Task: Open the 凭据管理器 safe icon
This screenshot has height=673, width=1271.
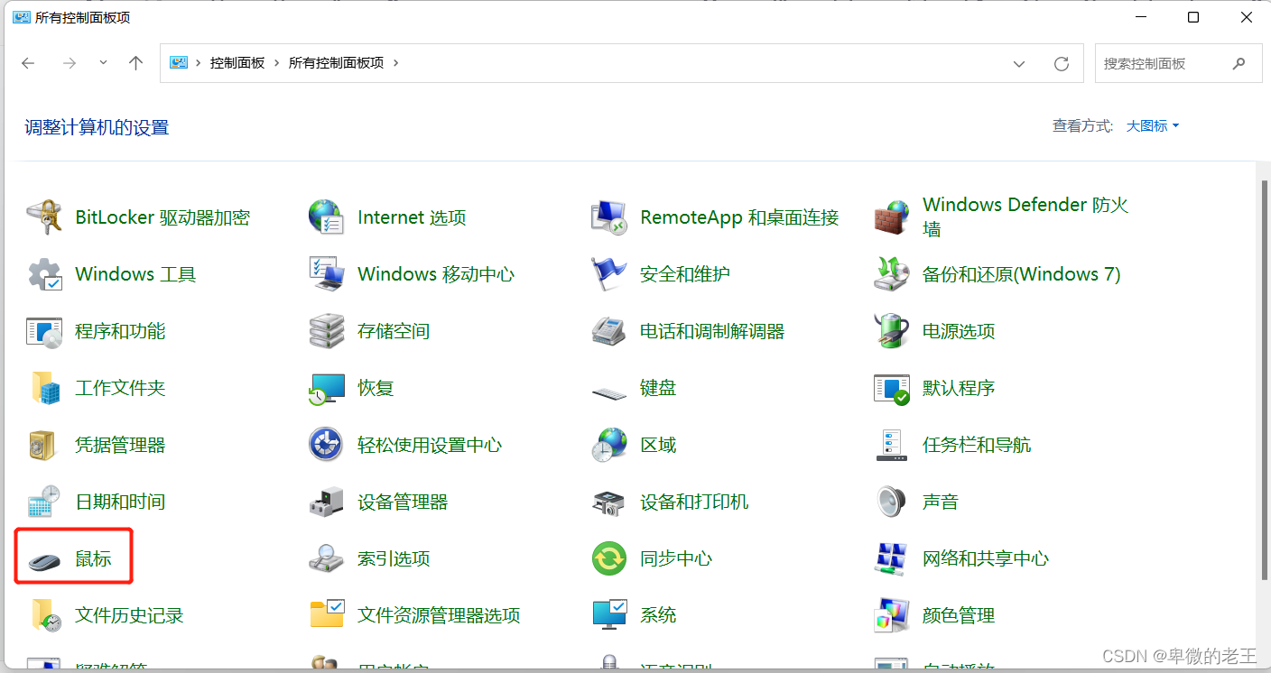Action: (43, 445)
